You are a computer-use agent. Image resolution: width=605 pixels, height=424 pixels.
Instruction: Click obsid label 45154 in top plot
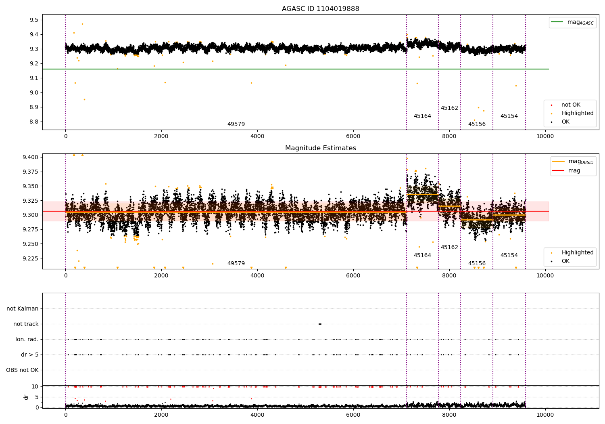[509, 116]
